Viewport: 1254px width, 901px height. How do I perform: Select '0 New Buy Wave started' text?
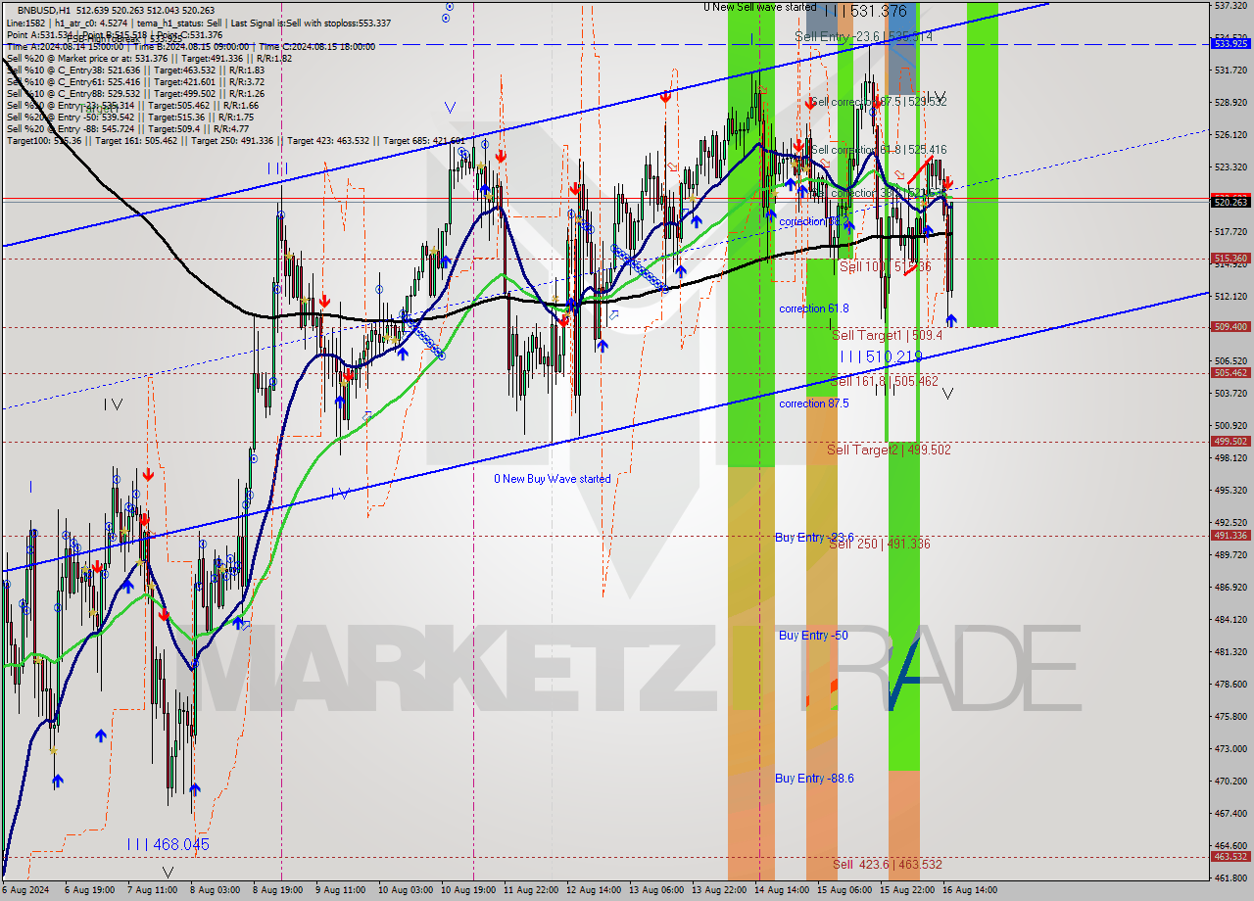pyautogui.click(x=553, y=479)
